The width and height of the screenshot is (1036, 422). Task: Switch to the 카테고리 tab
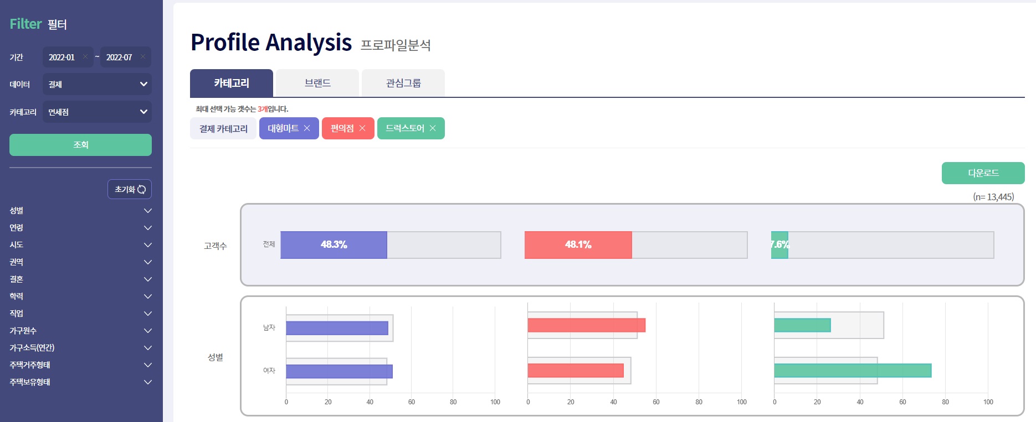point(232,83)
